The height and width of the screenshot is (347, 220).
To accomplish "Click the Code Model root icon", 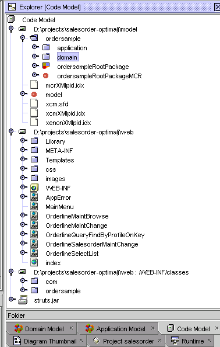I will coord(11,20).
